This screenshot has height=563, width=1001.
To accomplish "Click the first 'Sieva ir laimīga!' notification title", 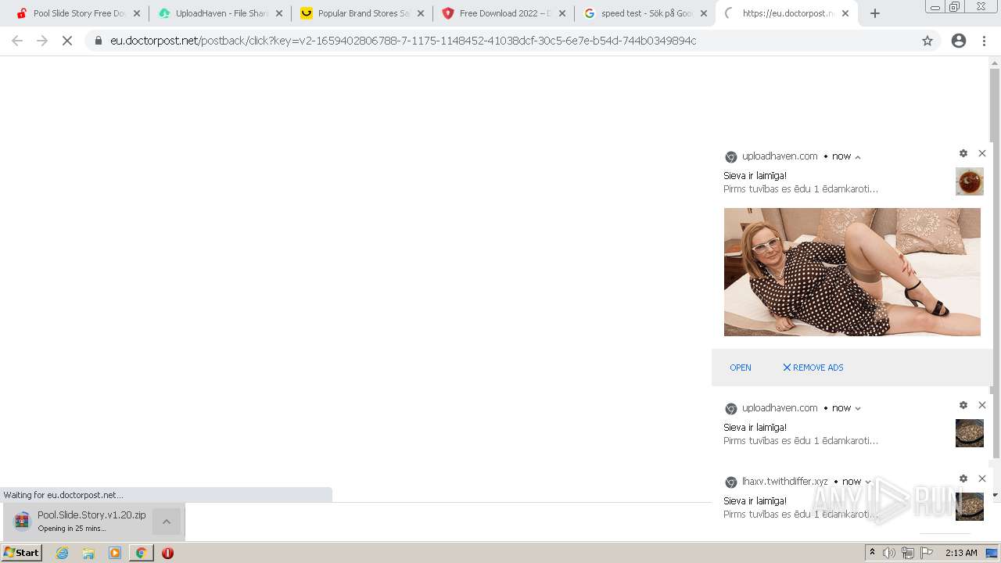I will pyautogui.click(x=755, y=176).
